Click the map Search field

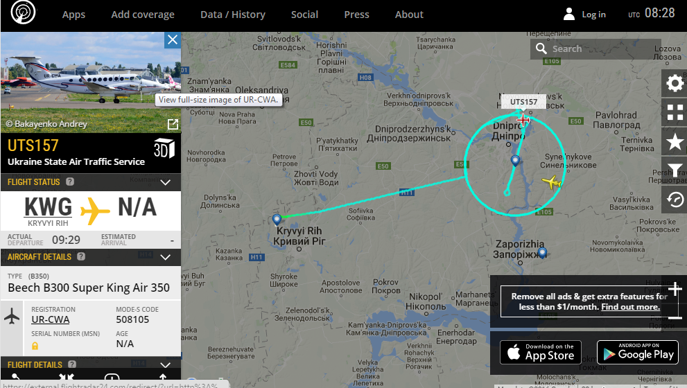coord(595,48)
